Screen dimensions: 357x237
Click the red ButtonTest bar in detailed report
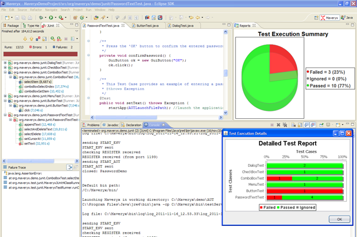point(305,191)
